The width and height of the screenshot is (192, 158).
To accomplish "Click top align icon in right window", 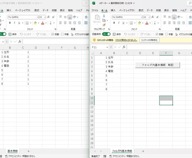I will point(165,17).
